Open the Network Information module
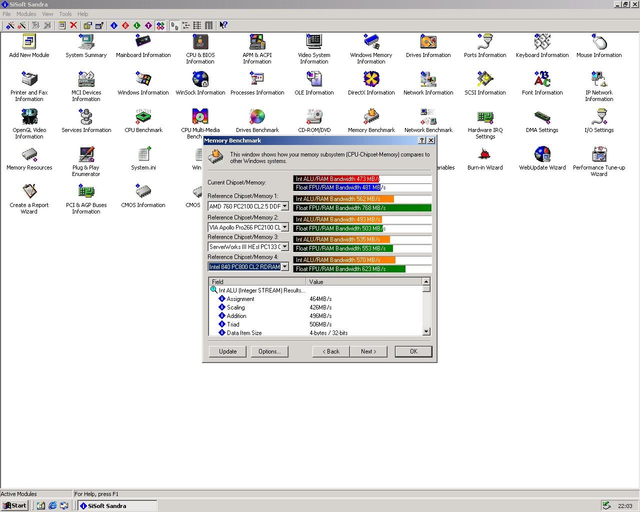The width and height of the screenshot is (640, 512). 428,83
